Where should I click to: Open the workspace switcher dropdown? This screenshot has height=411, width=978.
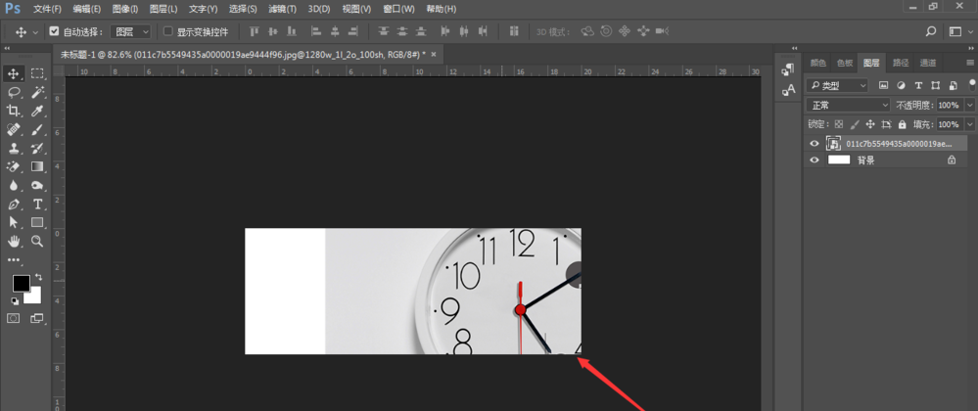click(x=959, y=31)
